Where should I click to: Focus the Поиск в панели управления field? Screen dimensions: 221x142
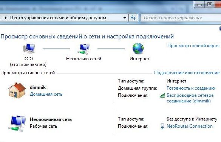181,18
